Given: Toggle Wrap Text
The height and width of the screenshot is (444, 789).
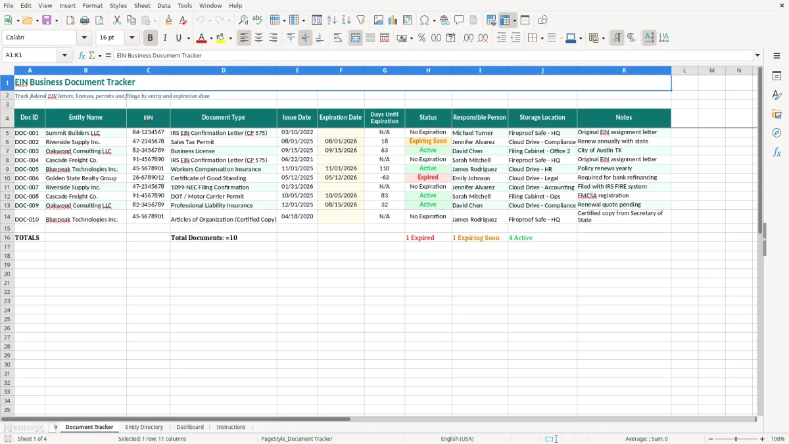Looking at the screenshot, I should pos(338,38).
